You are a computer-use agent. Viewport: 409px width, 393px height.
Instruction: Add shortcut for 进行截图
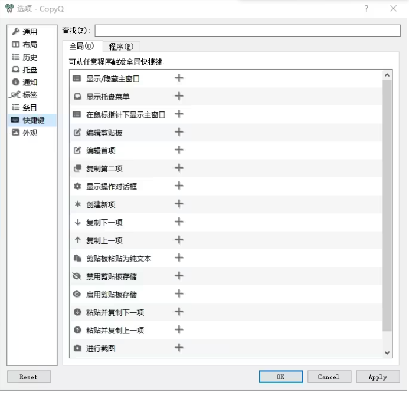point(179,348)
